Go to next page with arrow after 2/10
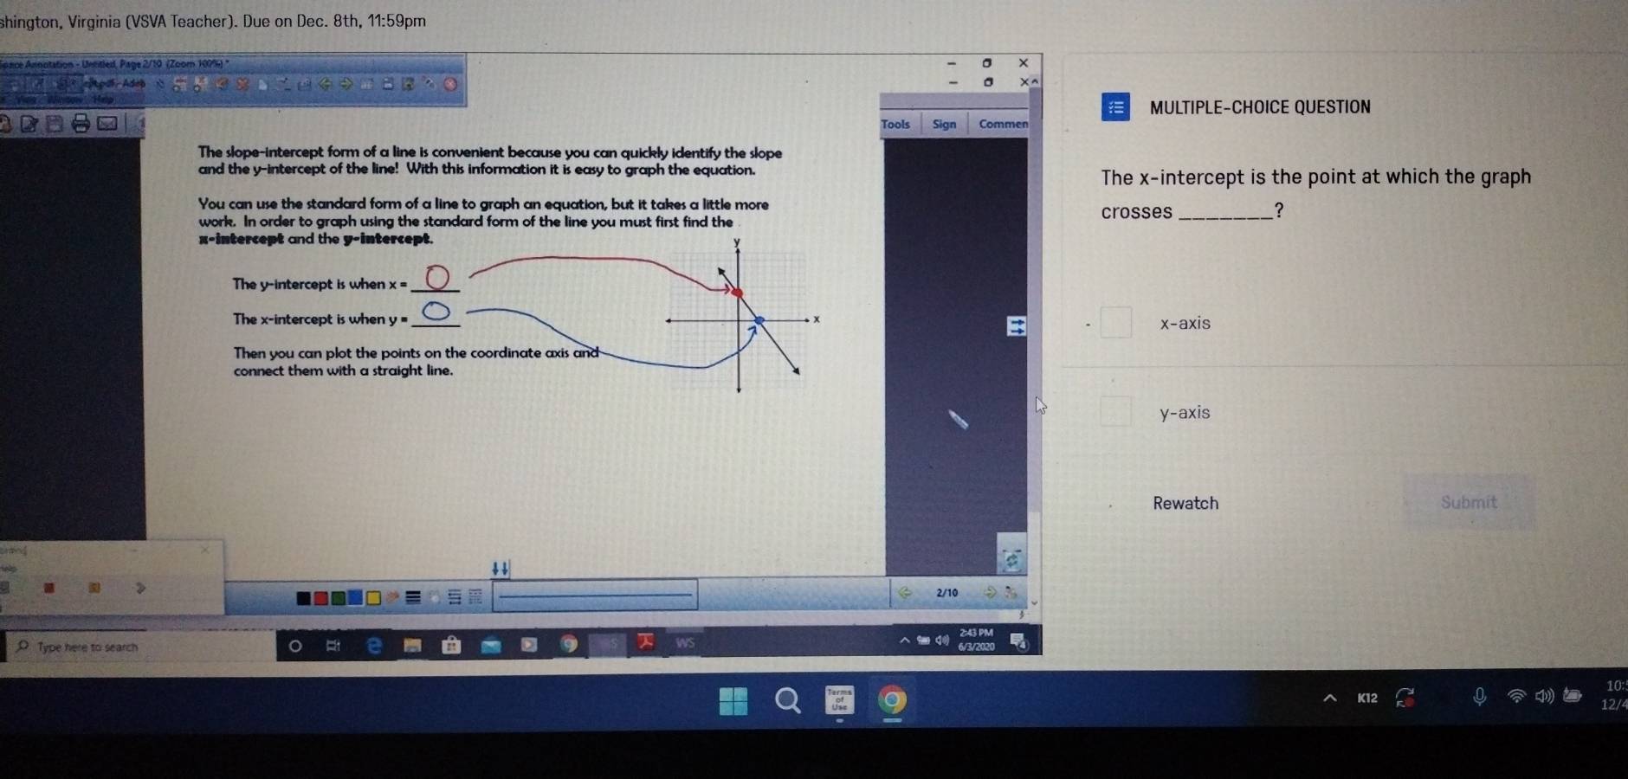Viewport: 1628px width, 779px height. click(x=991, y=592)
